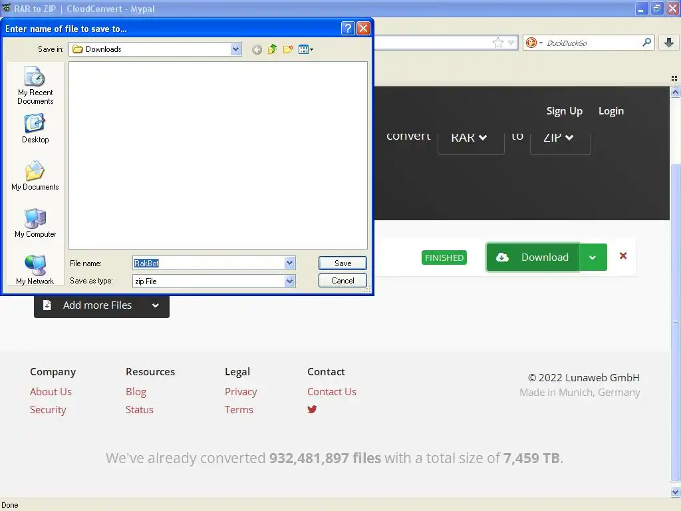Viewport: 681px width, 511px height.
Task: Open My Recent Documents shortcut
Action: [35, 86]
